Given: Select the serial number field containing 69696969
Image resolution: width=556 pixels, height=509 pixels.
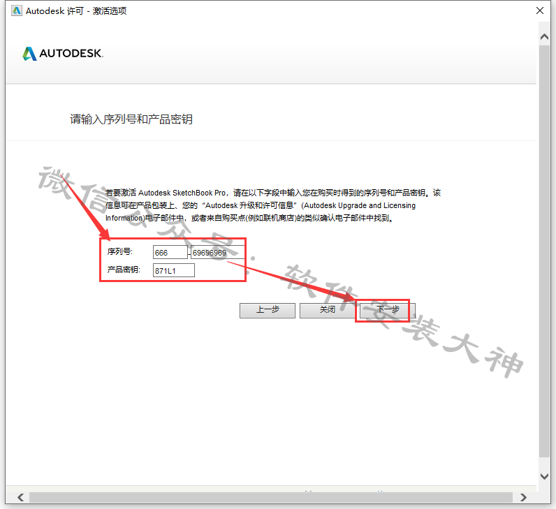Looking at the screenshot, I should [x=218, y=252].
